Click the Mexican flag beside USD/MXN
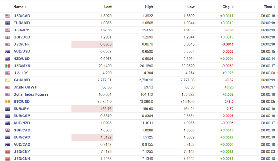 pyautogui.click(x=7, y=66)
